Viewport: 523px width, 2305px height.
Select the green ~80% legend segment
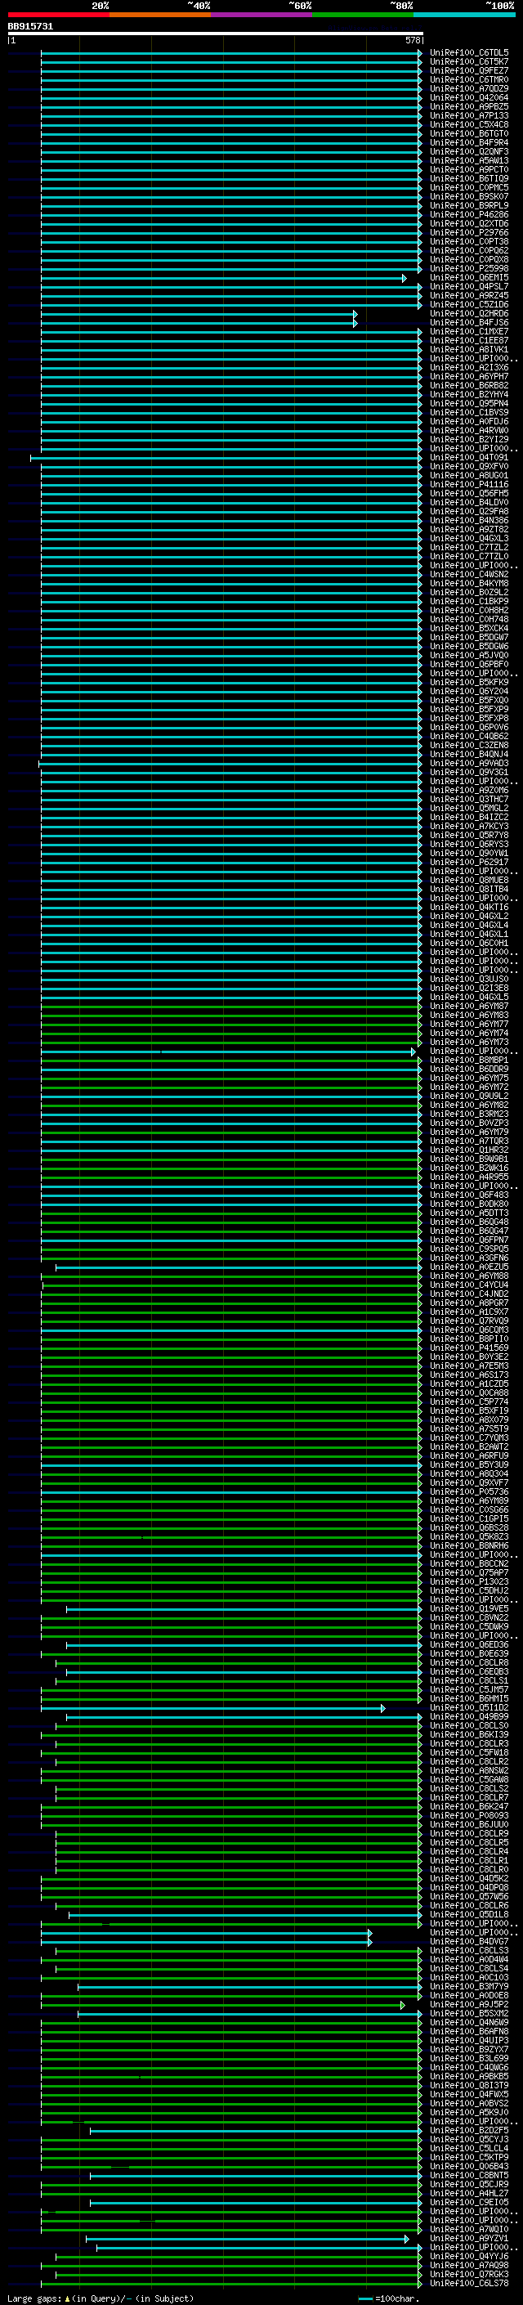coord(363,15)
